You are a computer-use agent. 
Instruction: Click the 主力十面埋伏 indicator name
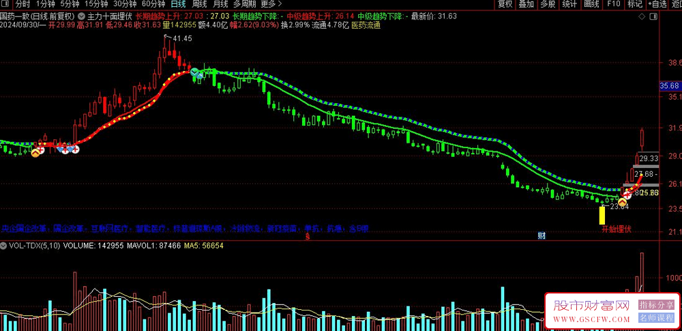coord(110,16)
